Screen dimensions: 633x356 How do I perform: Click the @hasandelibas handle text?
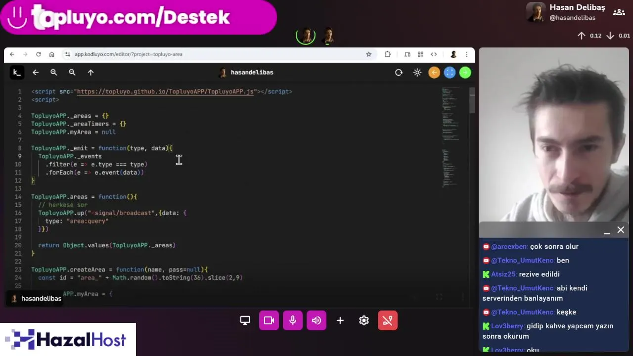click(572, 18)
